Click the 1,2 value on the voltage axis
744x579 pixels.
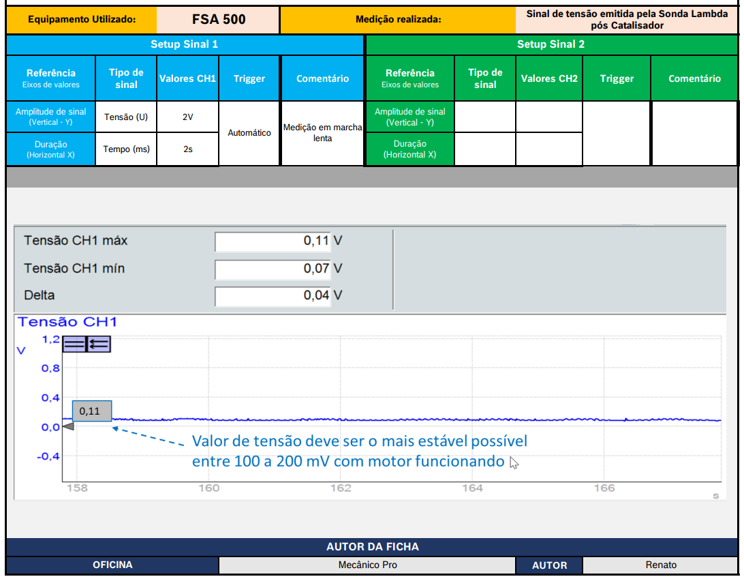[51, 339]
